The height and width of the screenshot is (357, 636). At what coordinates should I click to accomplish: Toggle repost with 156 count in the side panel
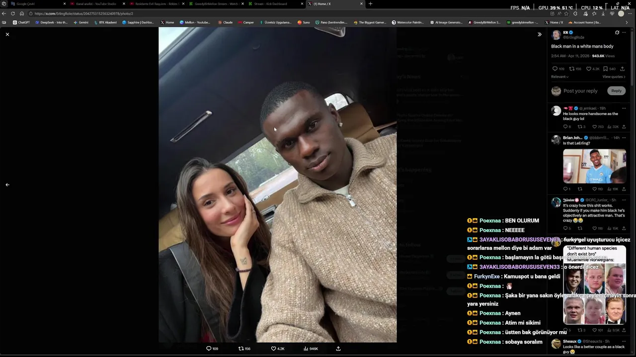tap(575, 69)
